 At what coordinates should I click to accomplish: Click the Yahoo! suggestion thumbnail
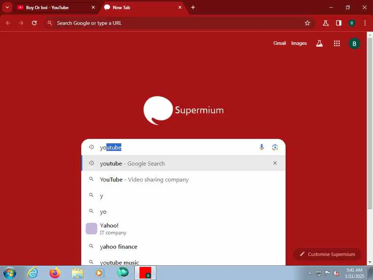tap(91, 229)
